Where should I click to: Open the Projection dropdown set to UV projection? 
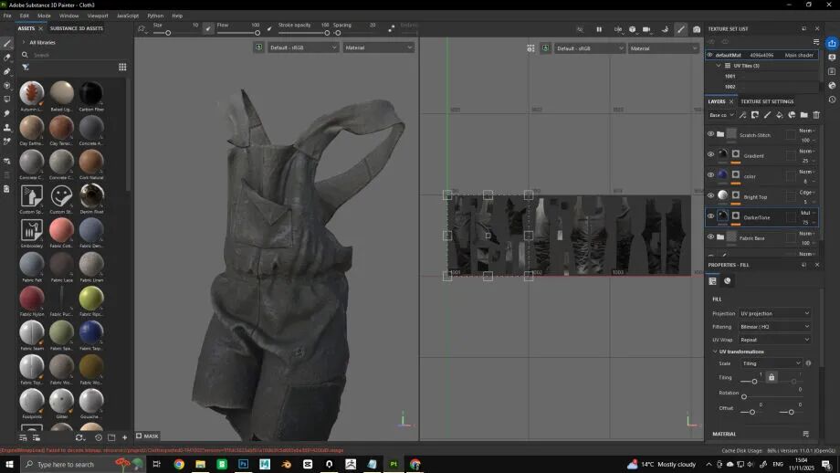tap(774, 313)
